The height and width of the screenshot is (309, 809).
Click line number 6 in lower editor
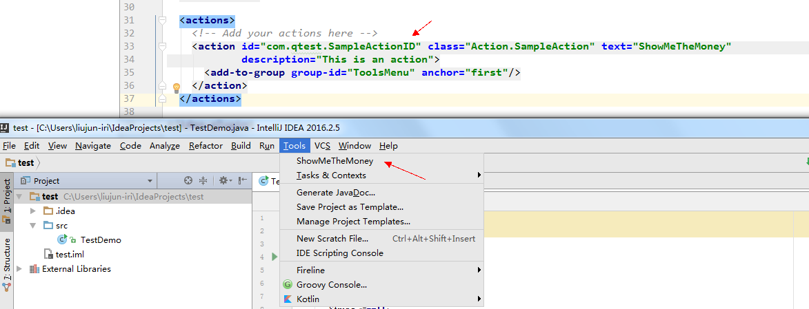coord(262,284)
